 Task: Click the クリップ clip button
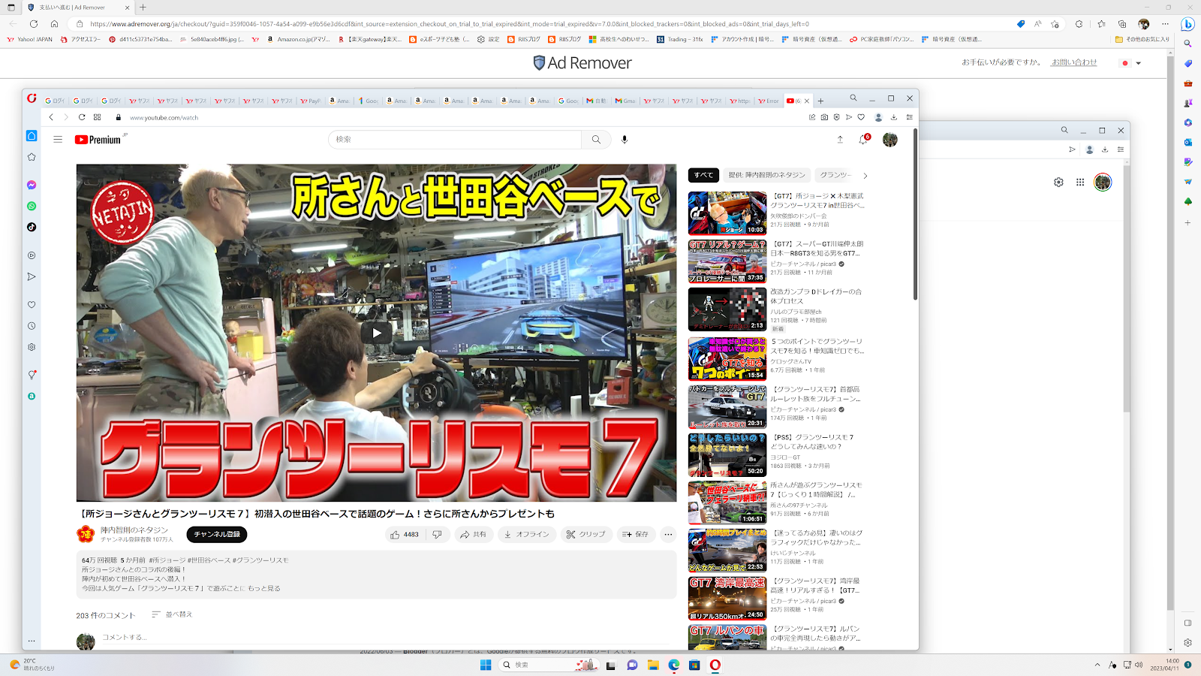pos(585,535)
